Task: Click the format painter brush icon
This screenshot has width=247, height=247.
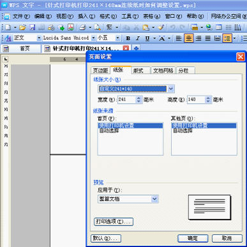Action: pyautogui.click(x=161, y=27)
